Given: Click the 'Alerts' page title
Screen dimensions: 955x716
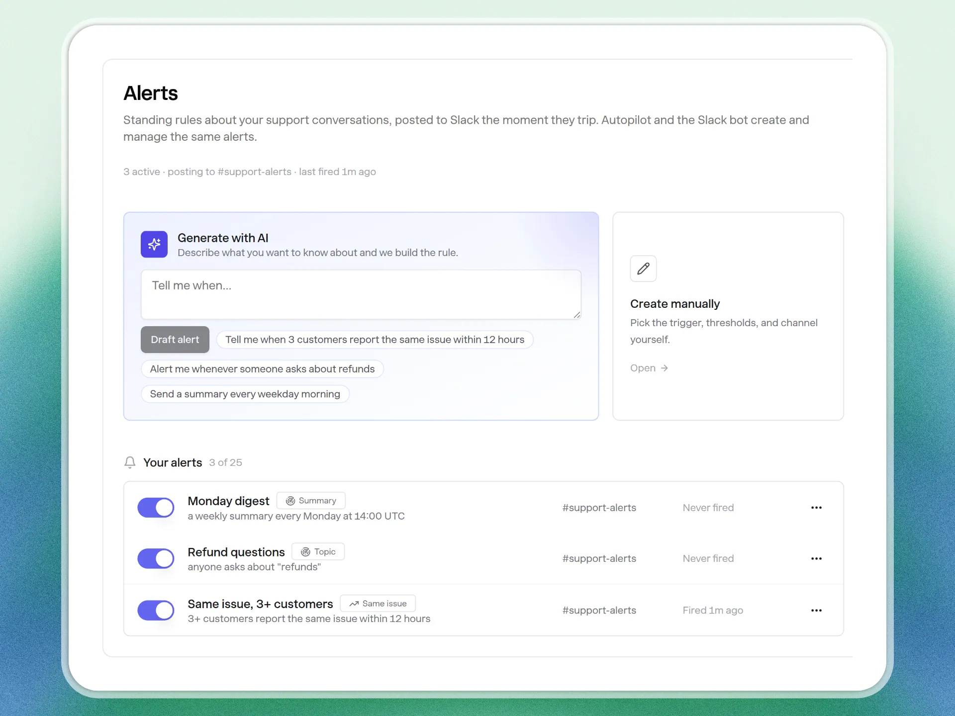Looking at the screenshot, I should coord(151,93).
